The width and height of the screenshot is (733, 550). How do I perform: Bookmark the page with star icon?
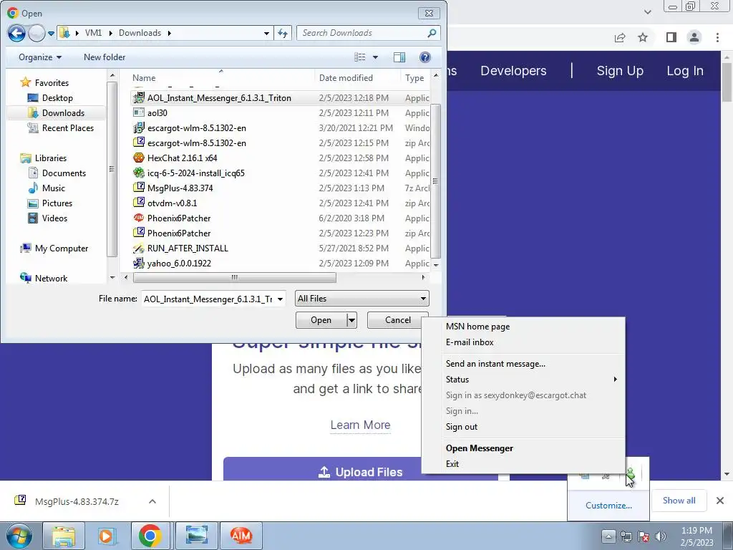643,37
